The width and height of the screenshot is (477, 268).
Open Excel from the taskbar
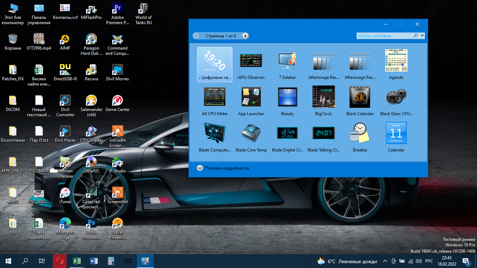(77, 261)
